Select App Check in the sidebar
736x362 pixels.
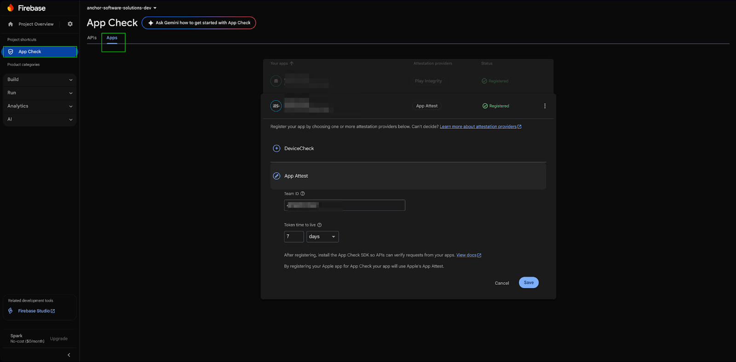click(x=40, y=51)
